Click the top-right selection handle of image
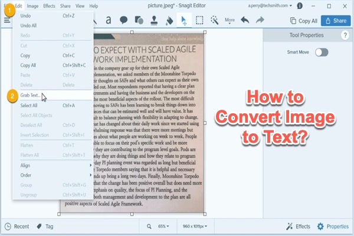The width and height of the screenshot is (354, 236). (x=205, y=32)
